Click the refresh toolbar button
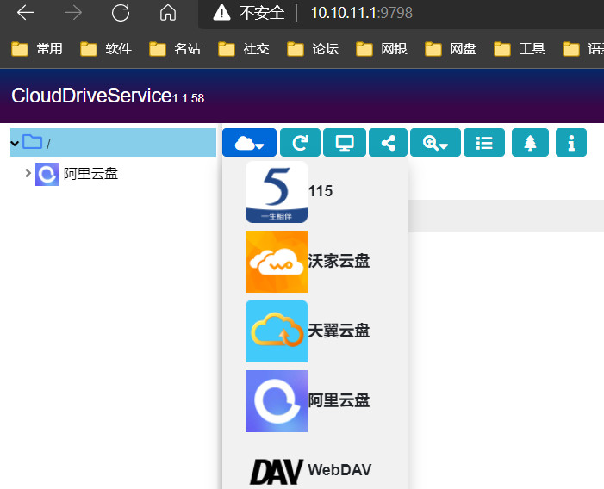 [x=300, y=143]
